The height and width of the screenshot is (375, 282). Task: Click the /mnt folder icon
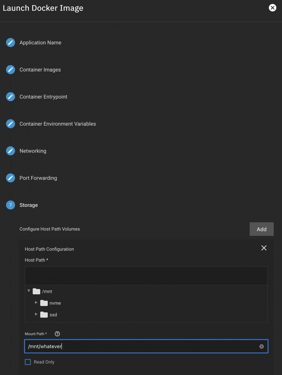click(37, 291)
